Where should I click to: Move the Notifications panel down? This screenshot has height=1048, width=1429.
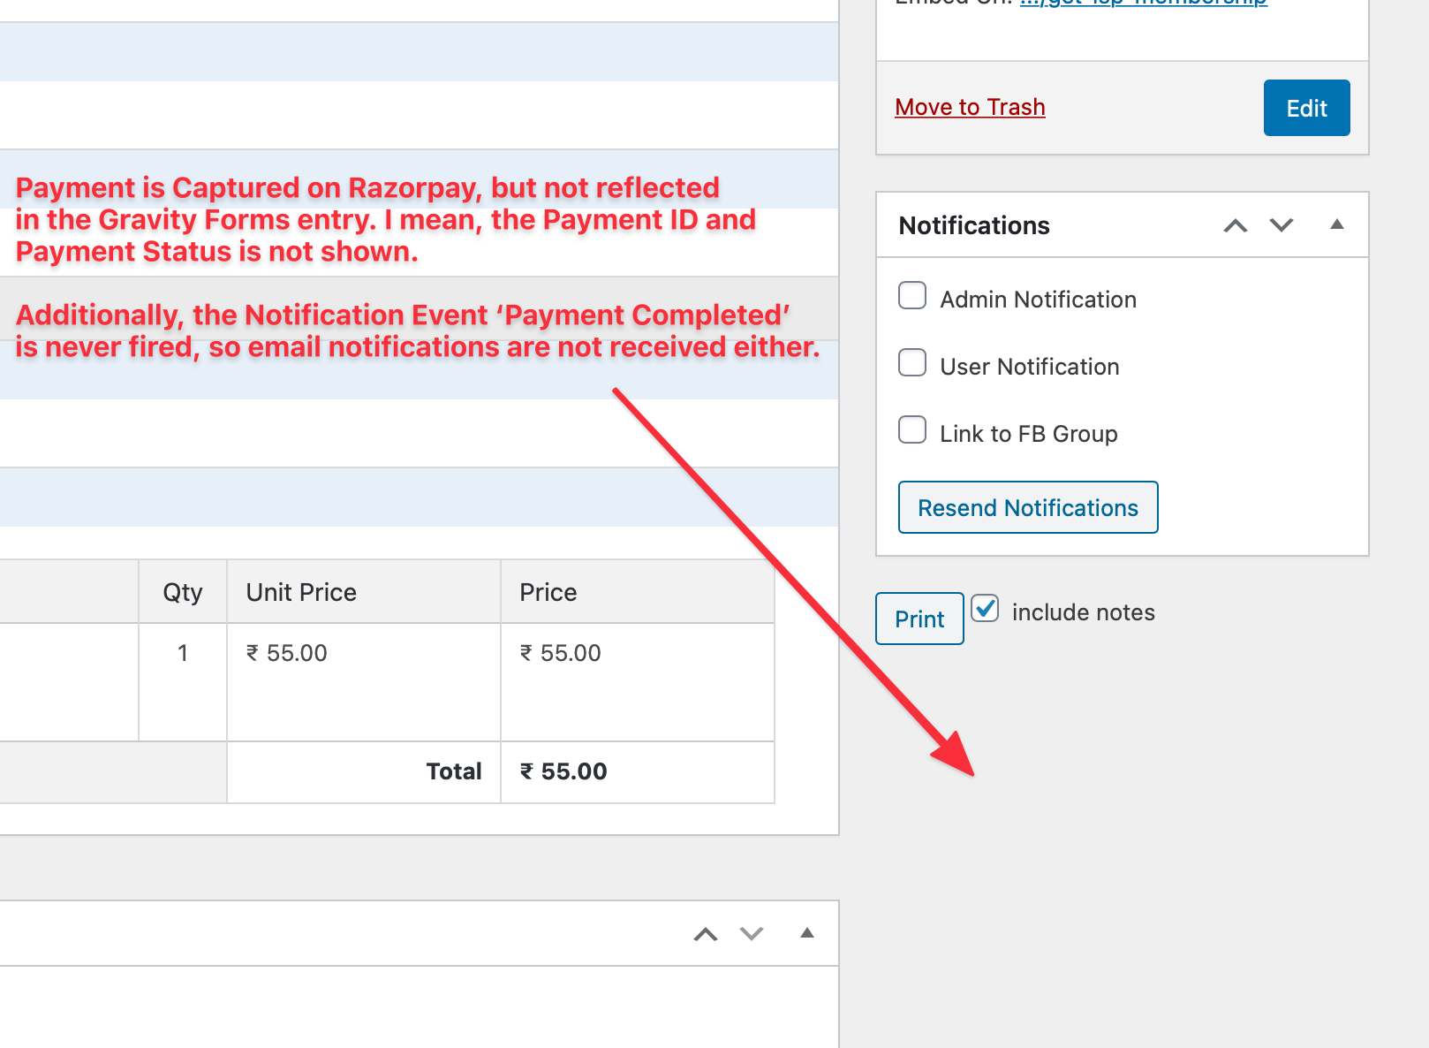[1281, 225]
